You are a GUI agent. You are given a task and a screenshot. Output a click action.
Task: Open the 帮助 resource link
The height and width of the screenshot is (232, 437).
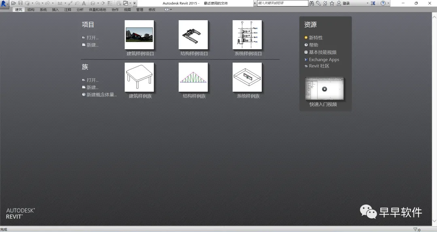(314, 45)
